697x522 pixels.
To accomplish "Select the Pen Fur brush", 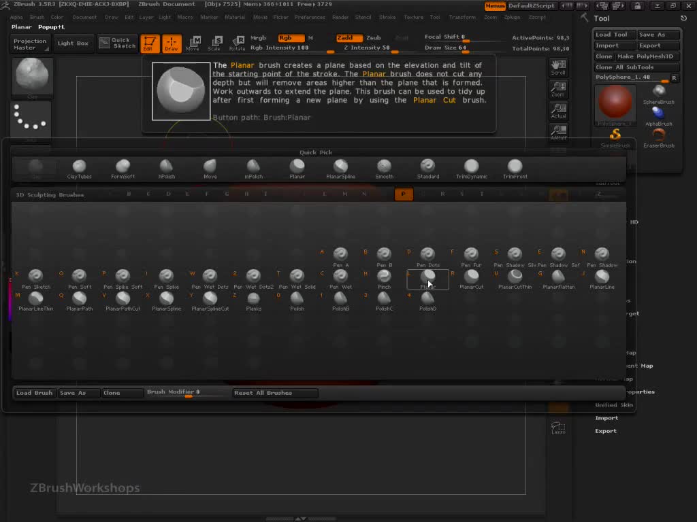I will coord(471,258).
